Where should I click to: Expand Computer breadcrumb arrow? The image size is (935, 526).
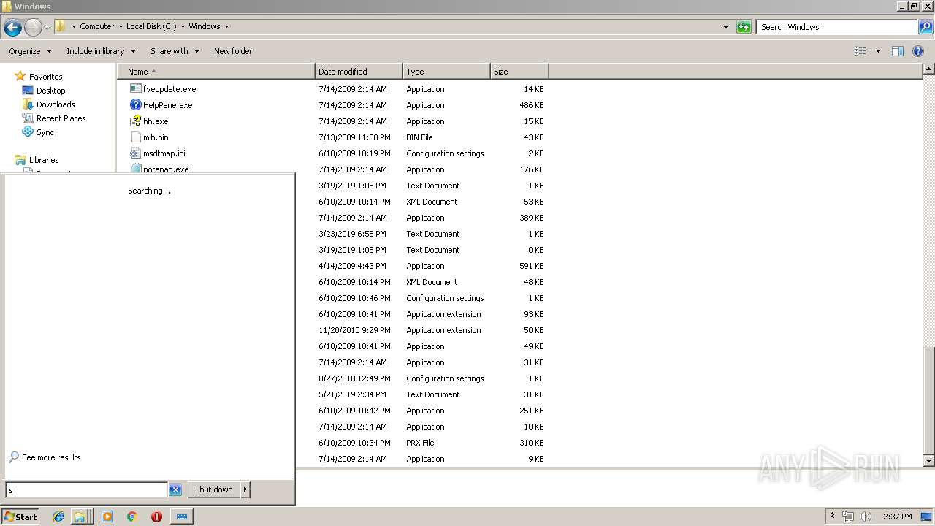[121, 26]
